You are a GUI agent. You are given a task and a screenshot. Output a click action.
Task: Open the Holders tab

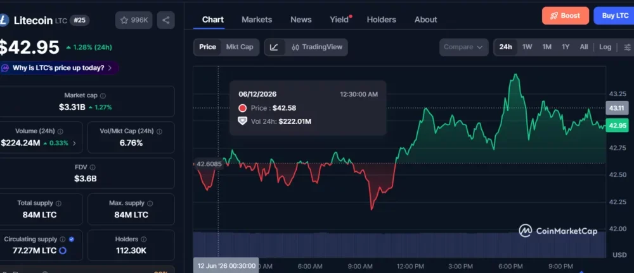(381, 20)
